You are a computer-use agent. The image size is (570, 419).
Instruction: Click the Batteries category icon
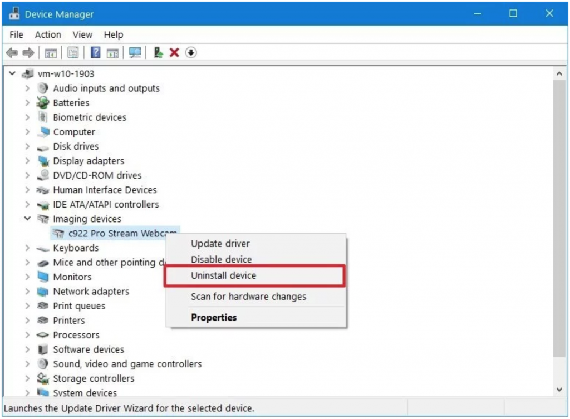click(43, 103)
